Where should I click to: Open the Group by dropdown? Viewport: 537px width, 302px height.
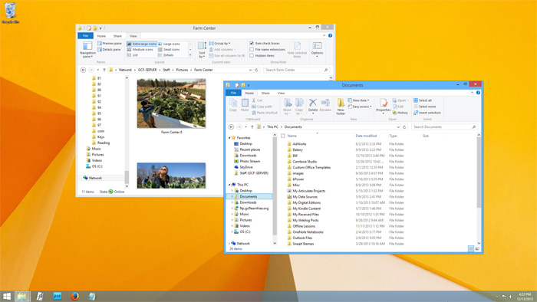(219, 44)
